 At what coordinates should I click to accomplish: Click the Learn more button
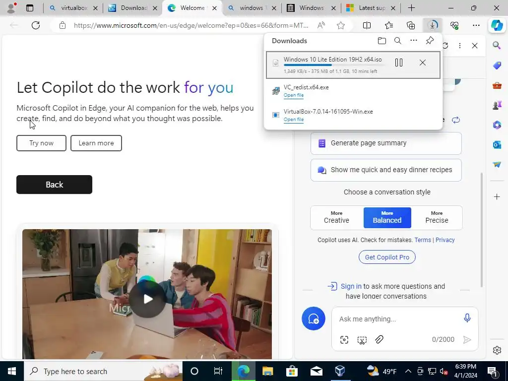tap(96, 143)
